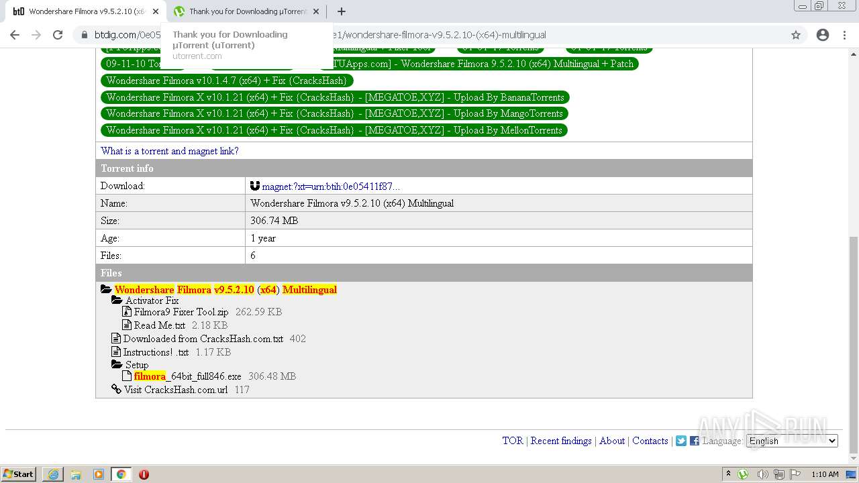Bookmark this page with the star icon
Image resolution: width=859 pixels, height=483 pixels.
pos(796,35)
